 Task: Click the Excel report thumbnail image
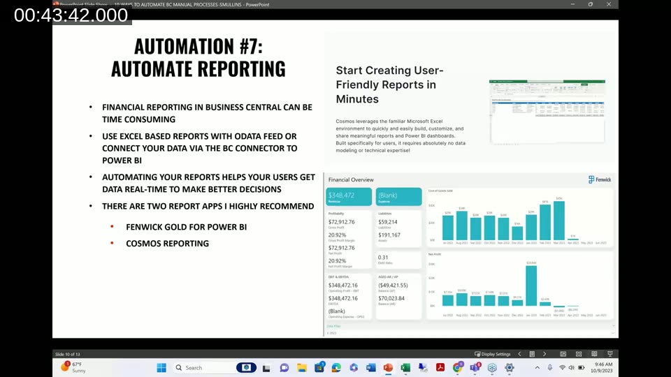tap(547, 112)
